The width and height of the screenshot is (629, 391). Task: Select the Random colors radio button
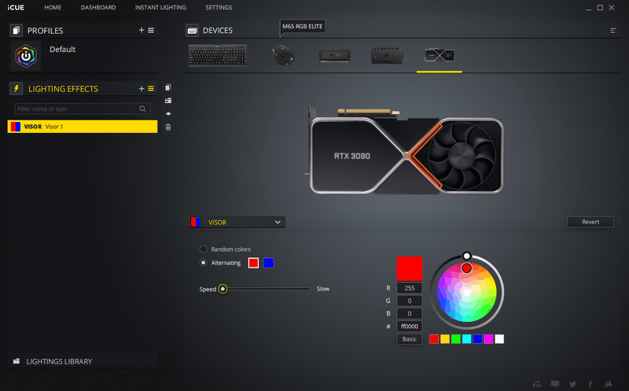tap(204, 249)
